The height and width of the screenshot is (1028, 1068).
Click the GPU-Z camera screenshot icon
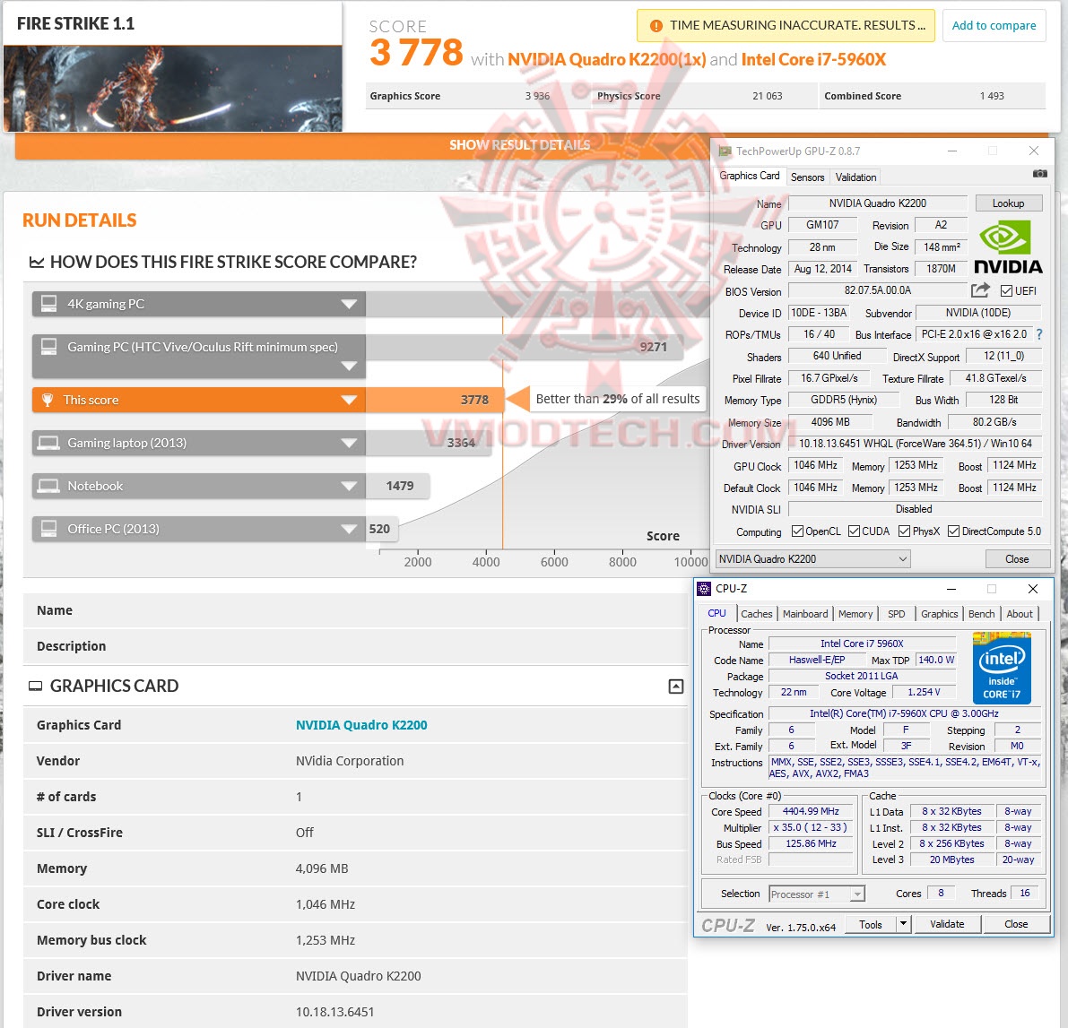(1039, 174)
